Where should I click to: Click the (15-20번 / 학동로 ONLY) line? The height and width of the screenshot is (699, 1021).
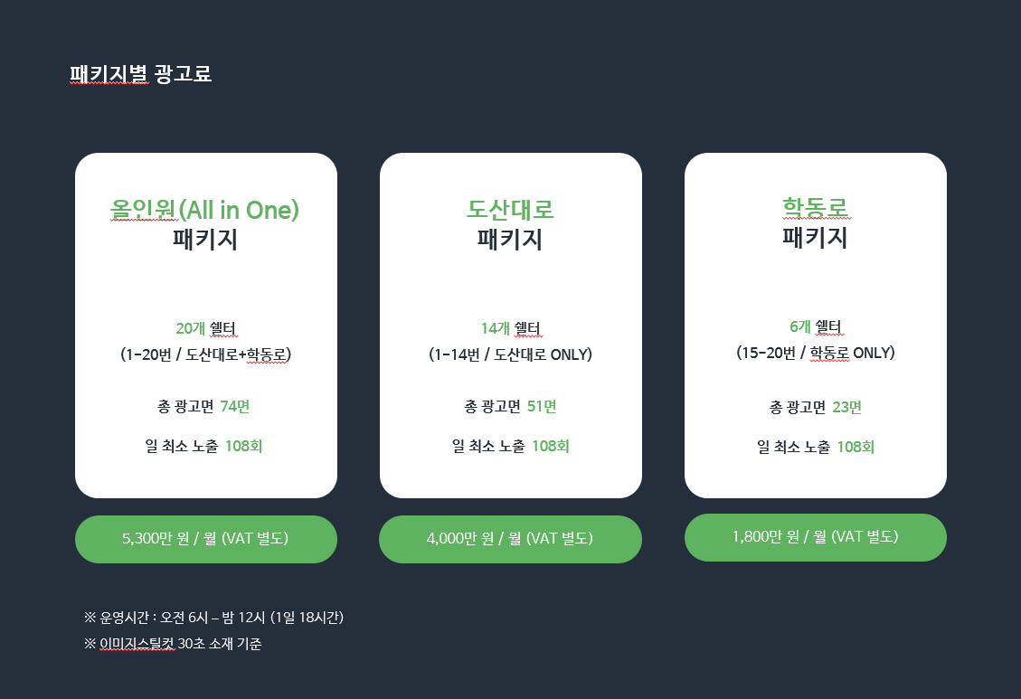click(x=815, y=353)
